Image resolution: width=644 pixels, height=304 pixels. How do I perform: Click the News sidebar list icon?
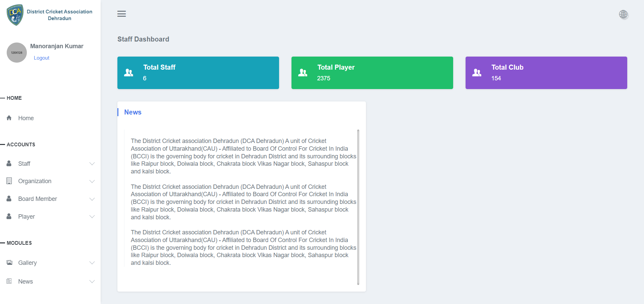point(9,281)
